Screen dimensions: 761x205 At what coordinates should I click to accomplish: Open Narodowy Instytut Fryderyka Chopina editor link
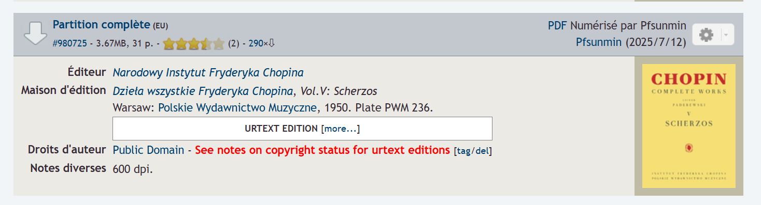(x=208, y=73)
